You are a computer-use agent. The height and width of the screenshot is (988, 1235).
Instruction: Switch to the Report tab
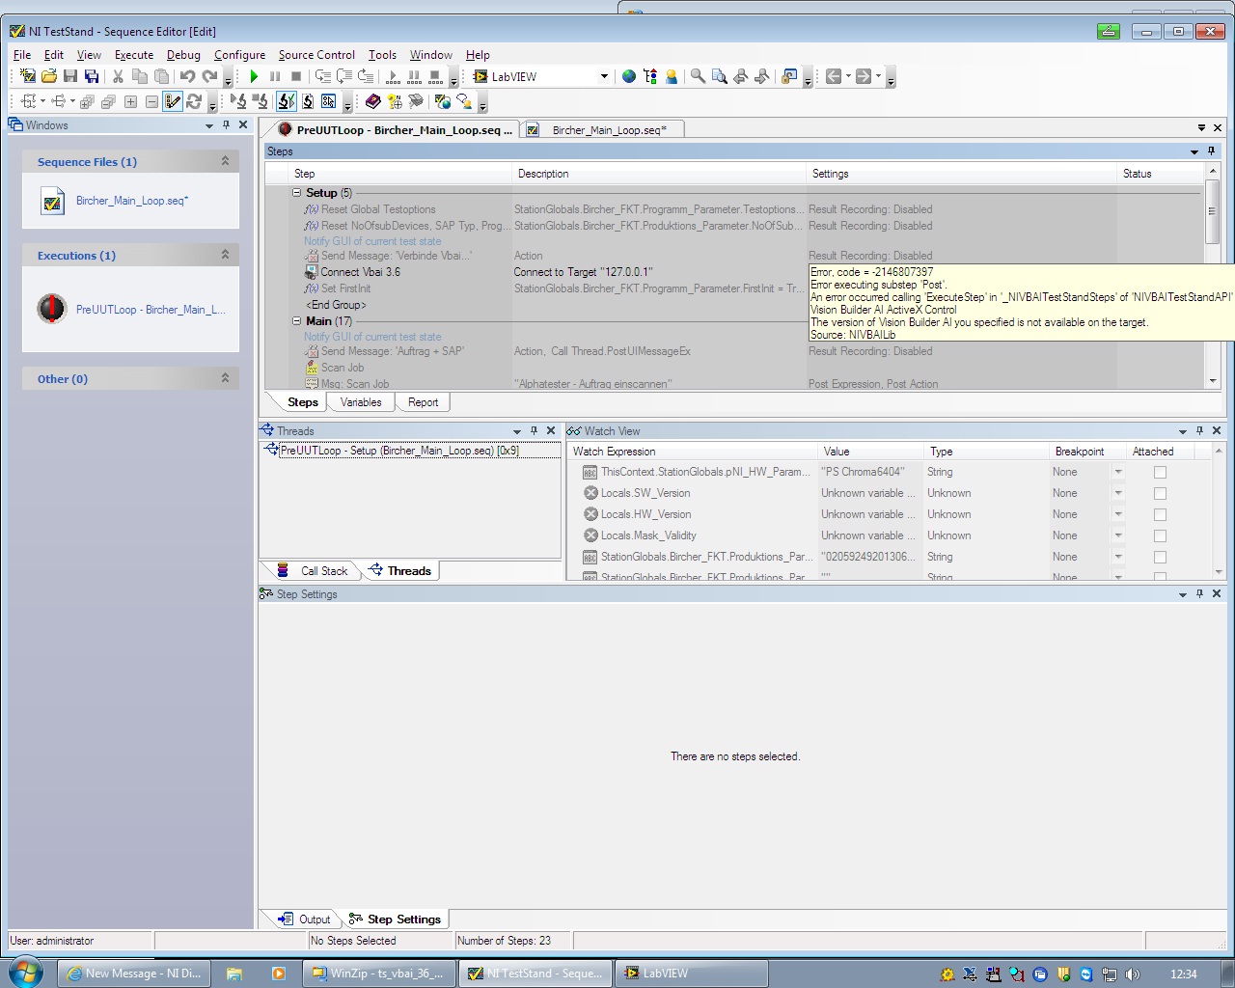point(423,402)
